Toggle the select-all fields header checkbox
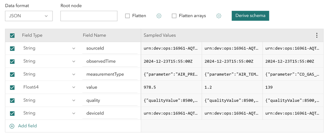This screenshot has height=136, width=327. [x=12, y=35]
